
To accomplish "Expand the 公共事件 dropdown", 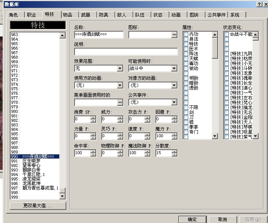I will point(174,102).
